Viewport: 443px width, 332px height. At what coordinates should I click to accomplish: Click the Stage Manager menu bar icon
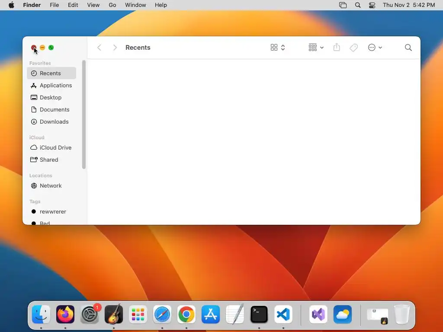point(343,5)
